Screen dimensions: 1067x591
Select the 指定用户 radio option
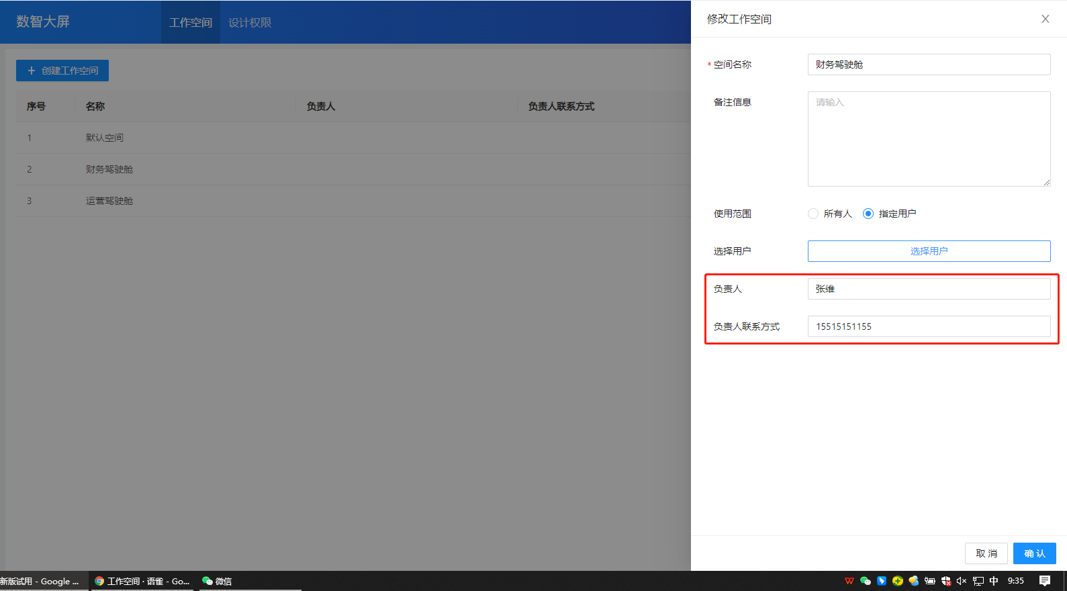pos(868,214)
